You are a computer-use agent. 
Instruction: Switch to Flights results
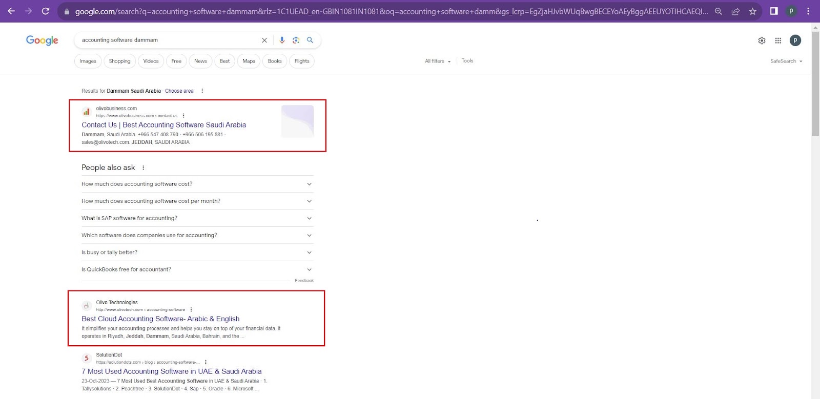[302, 61]
